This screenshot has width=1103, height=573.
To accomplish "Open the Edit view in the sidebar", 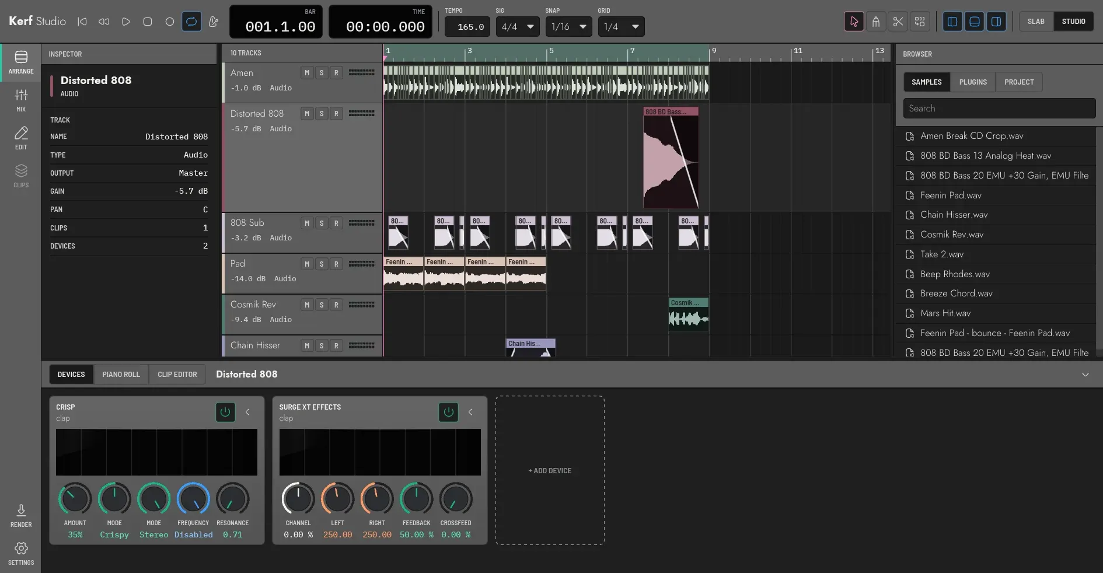I will pos(21,138).
